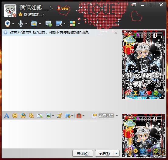Send a file using folder icon
The height and width of the screenshot is (160, 168).
(x=34, y=23)
